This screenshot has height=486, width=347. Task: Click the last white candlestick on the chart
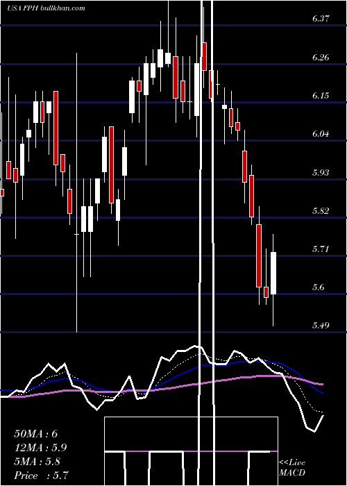click(273, 273)
